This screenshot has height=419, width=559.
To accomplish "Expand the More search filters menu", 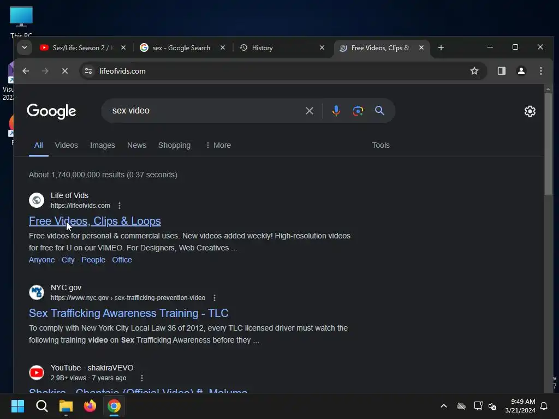I will pos(218,145).
